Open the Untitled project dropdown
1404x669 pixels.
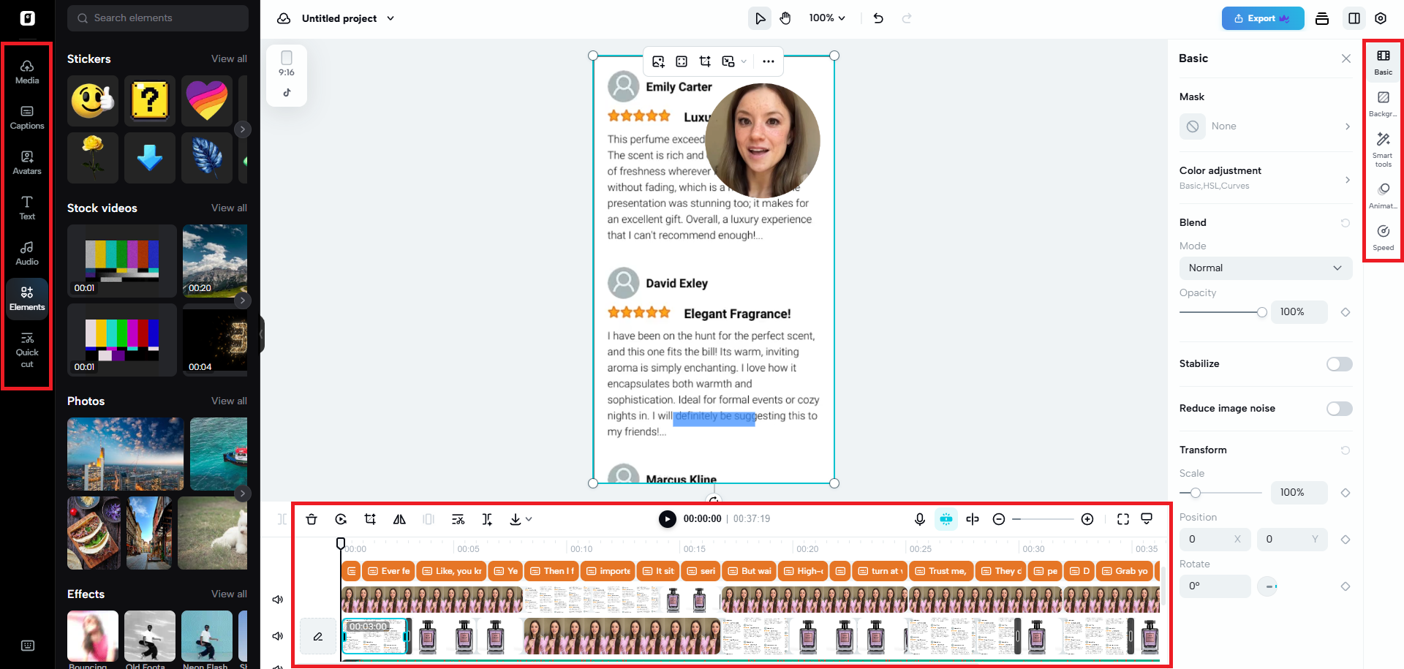(390, 18)
